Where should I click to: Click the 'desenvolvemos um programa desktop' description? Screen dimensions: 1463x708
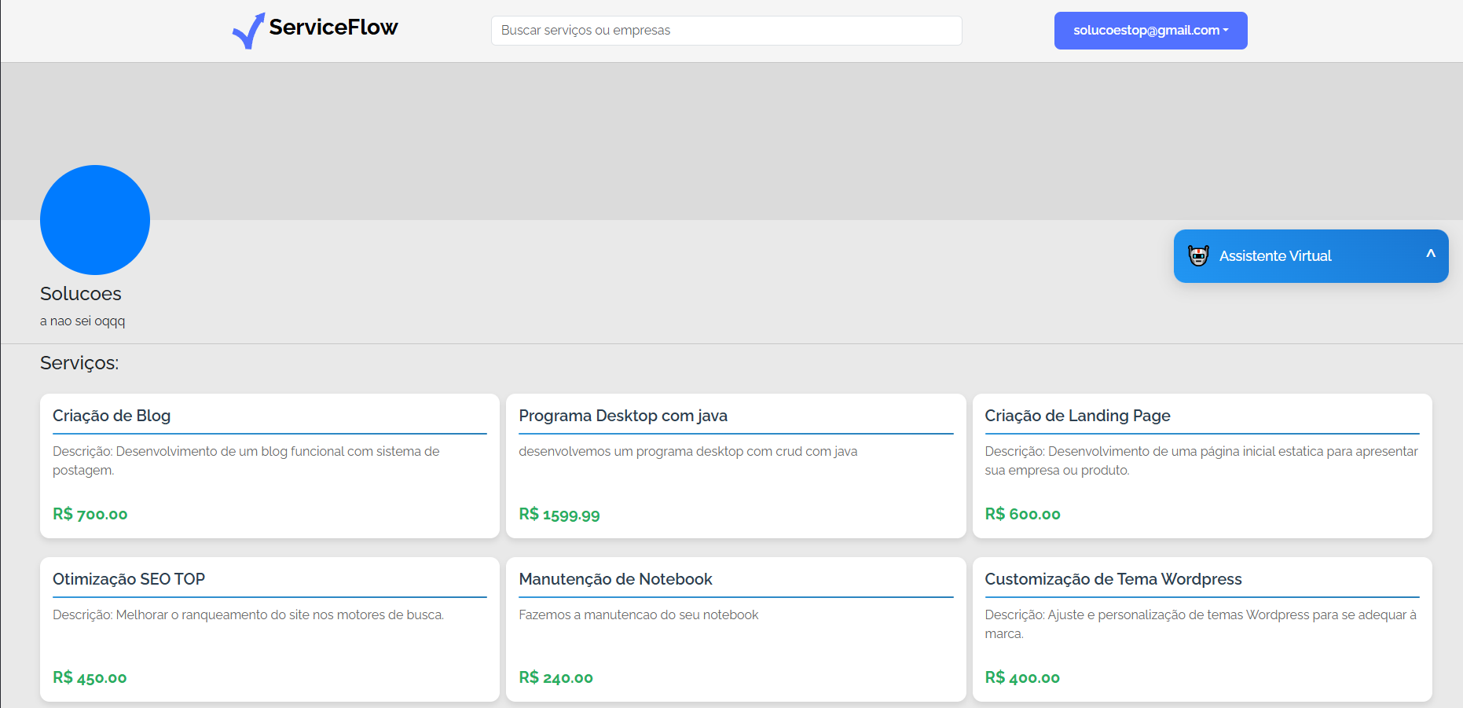[x=687, y=452]
